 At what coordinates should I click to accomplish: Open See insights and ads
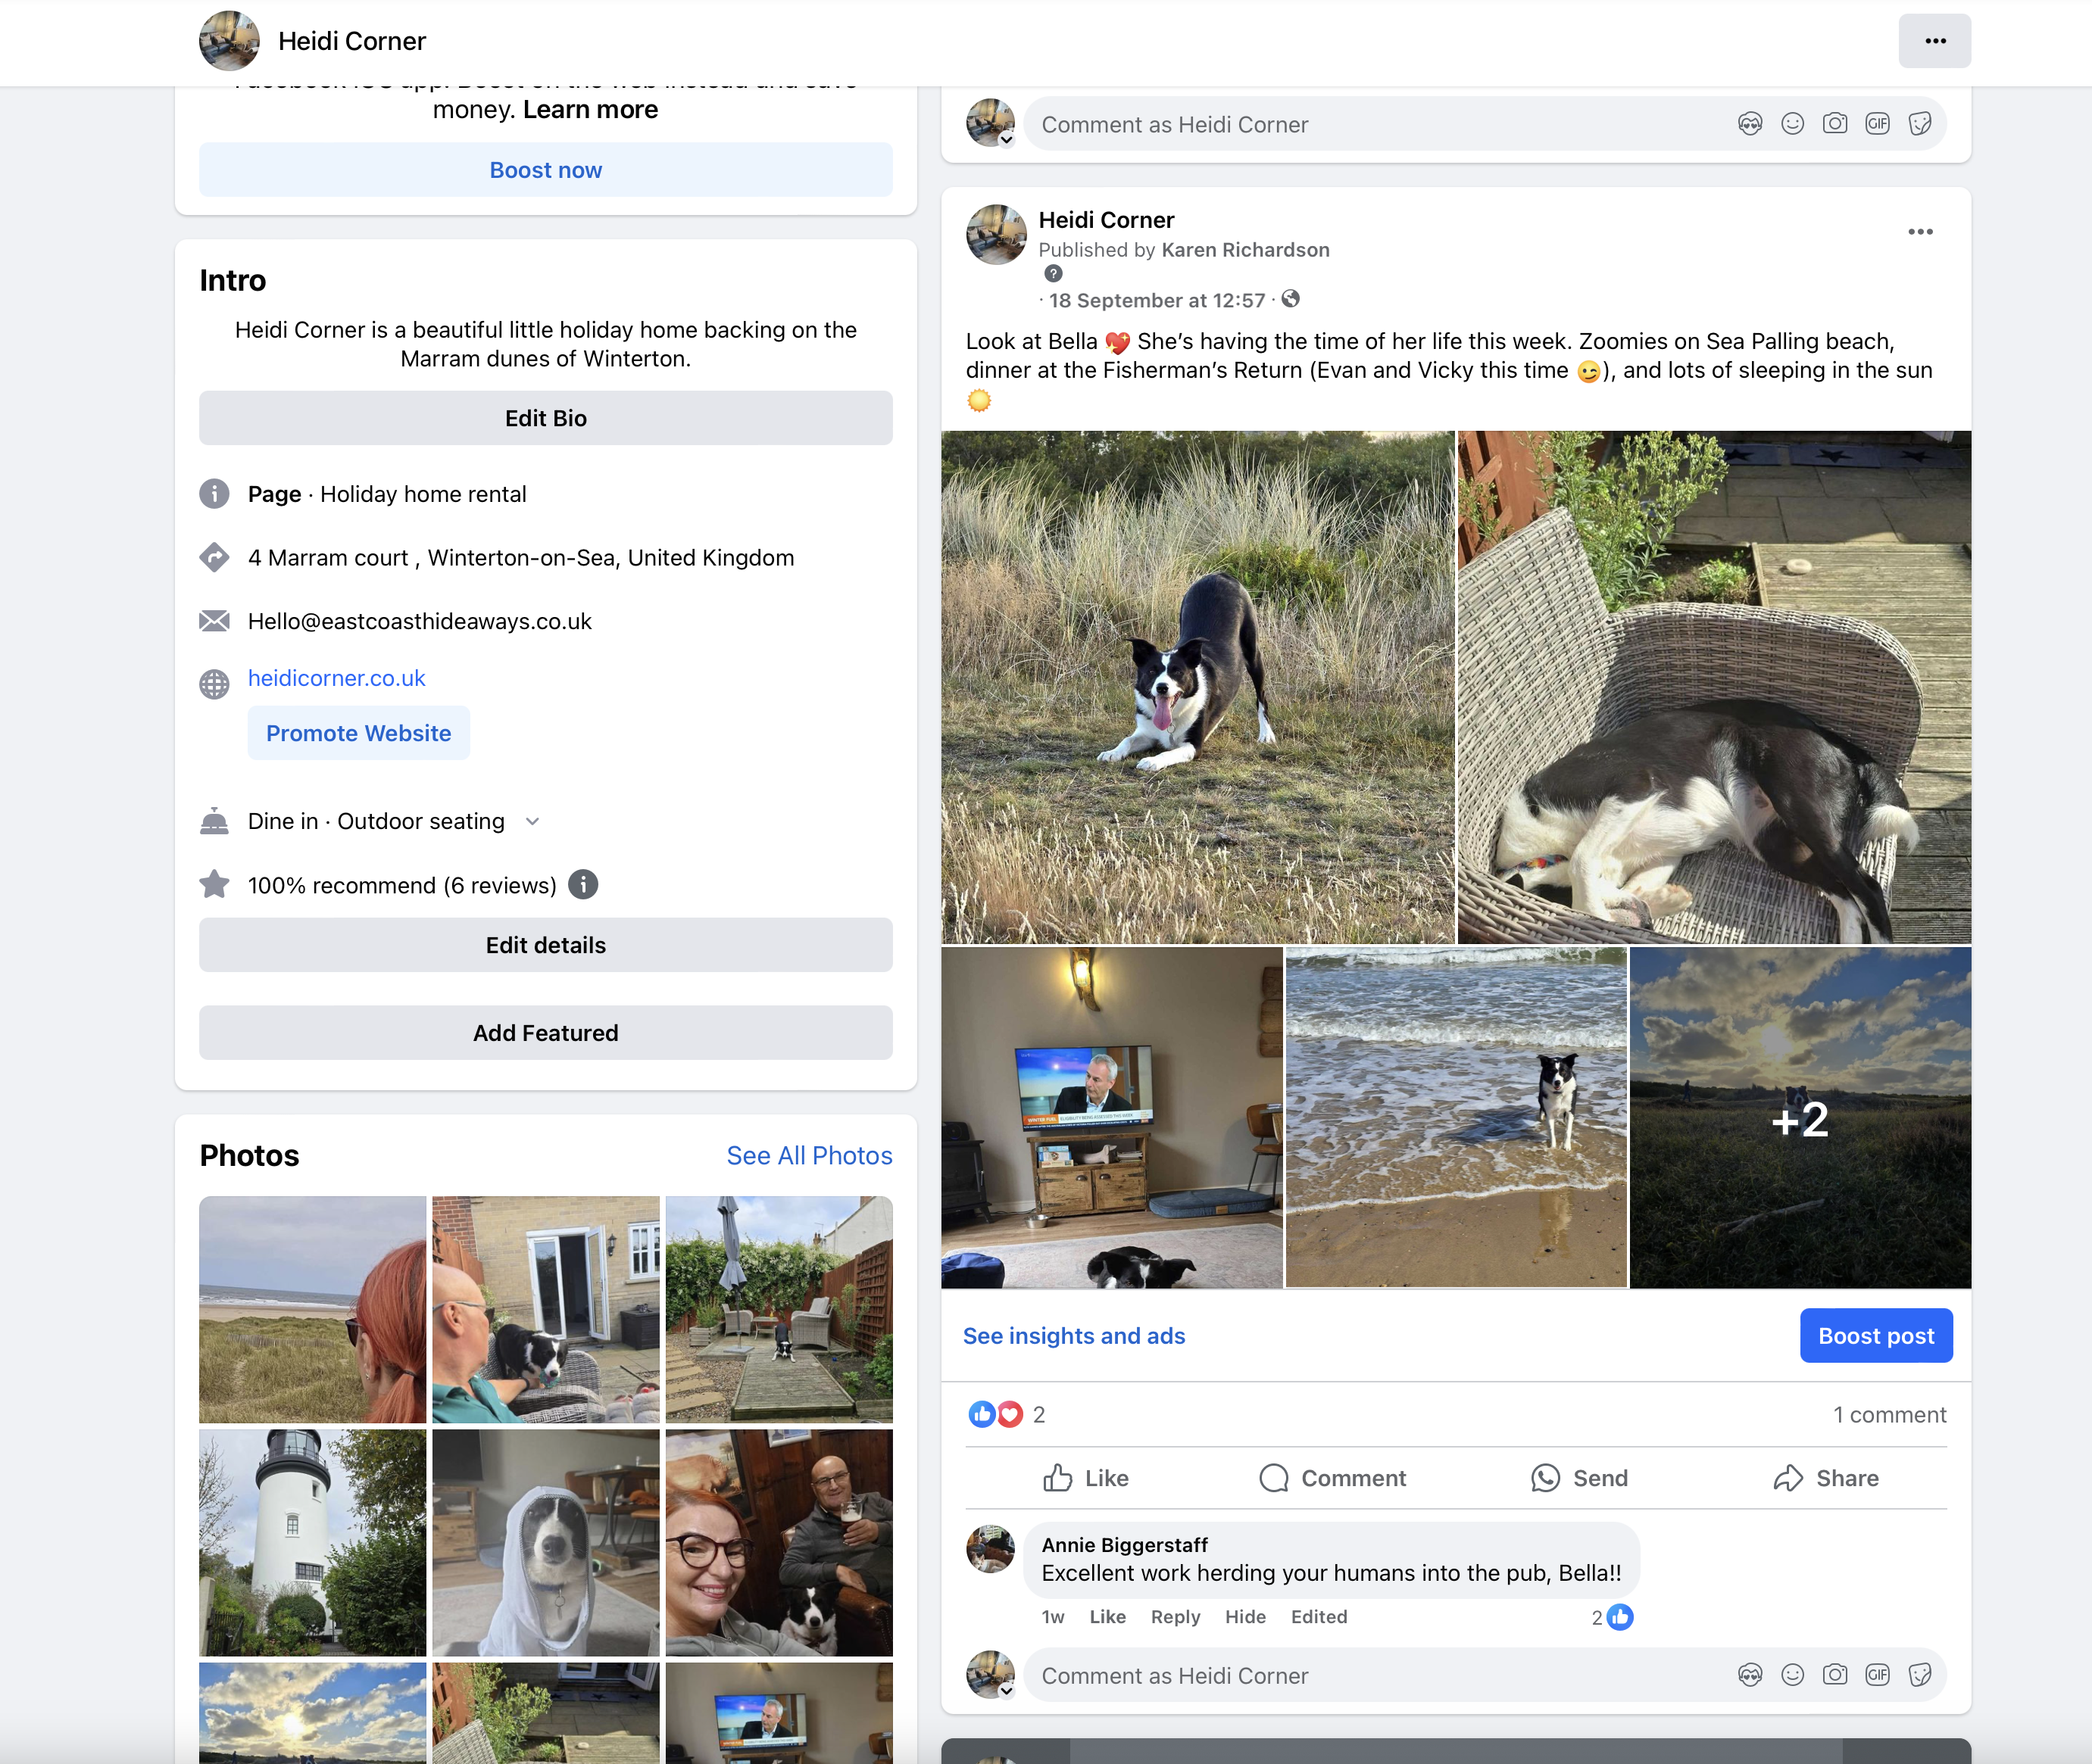(x=1073, y=1336)
